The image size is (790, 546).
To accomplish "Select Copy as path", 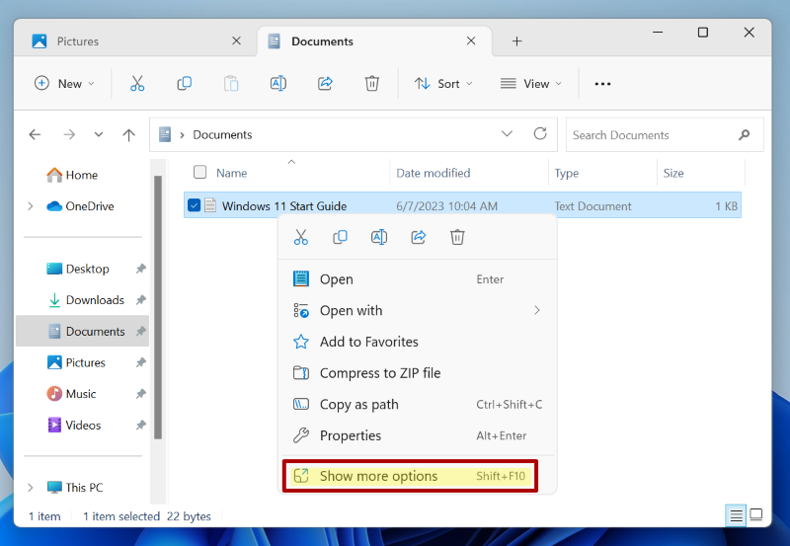I will tap(417, 404).
